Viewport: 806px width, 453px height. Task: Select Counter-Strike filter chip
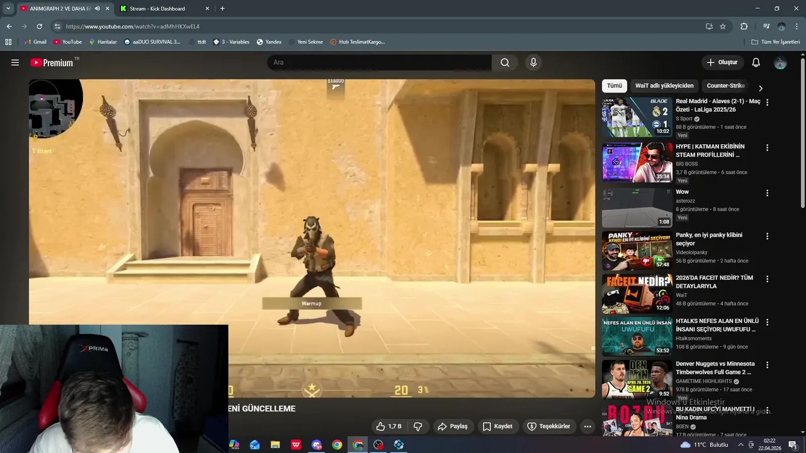click(725, 86)
